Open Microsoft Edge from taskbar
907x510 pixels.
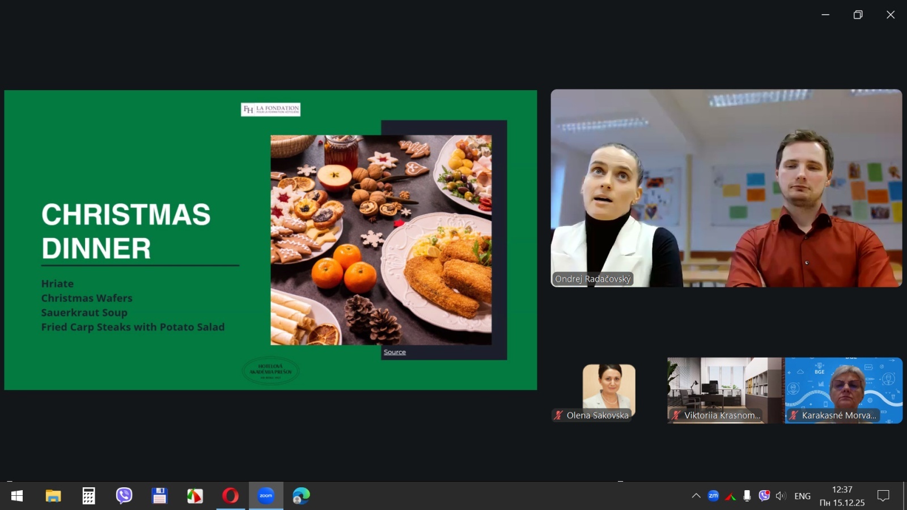pos(301,496)
